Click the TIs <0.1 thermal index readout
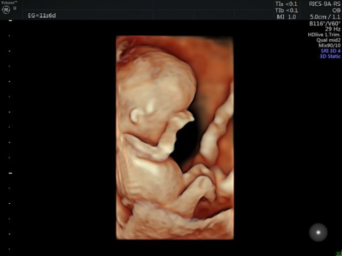Viewport: 342px width, 256px height. point(286,3)
